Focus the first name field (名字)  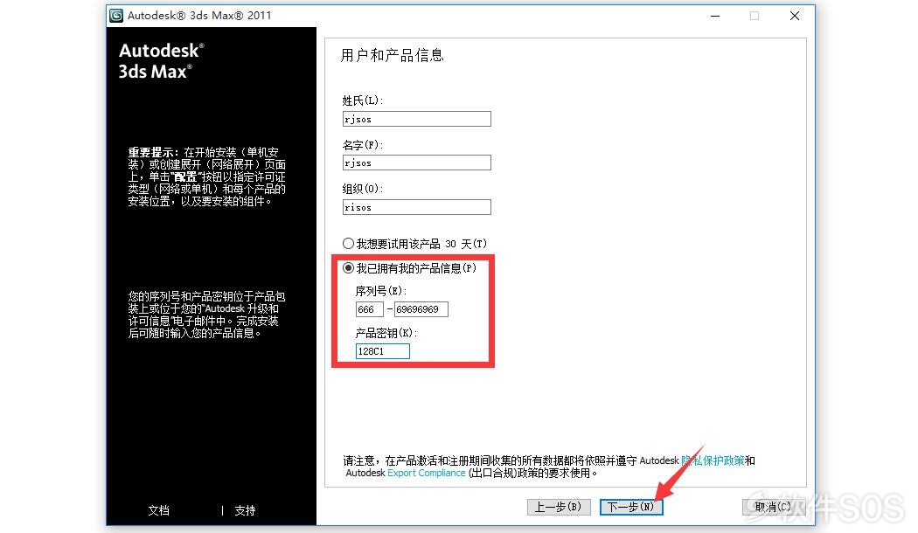pos(416,163)
